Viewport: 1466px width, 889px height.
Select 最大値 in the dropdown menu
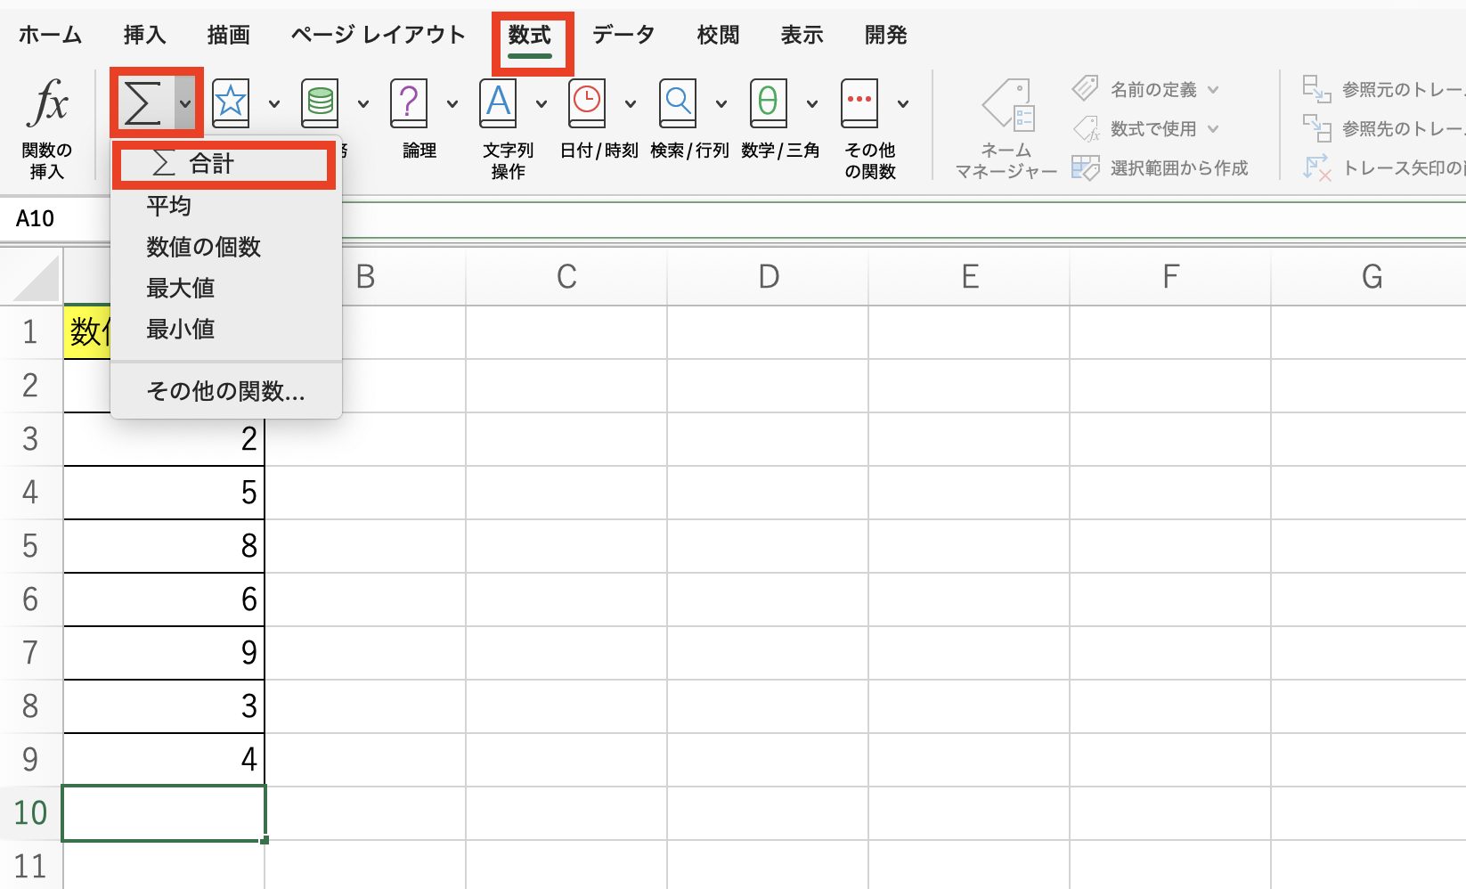point(181,288)
